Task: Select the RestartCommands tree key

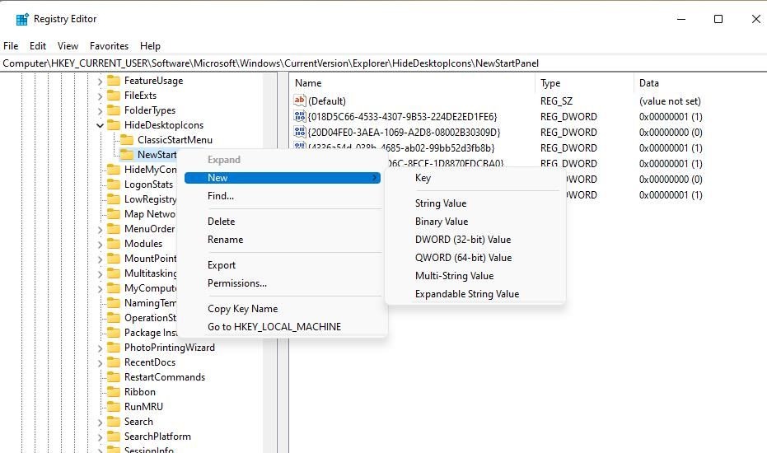Action: 165,377
